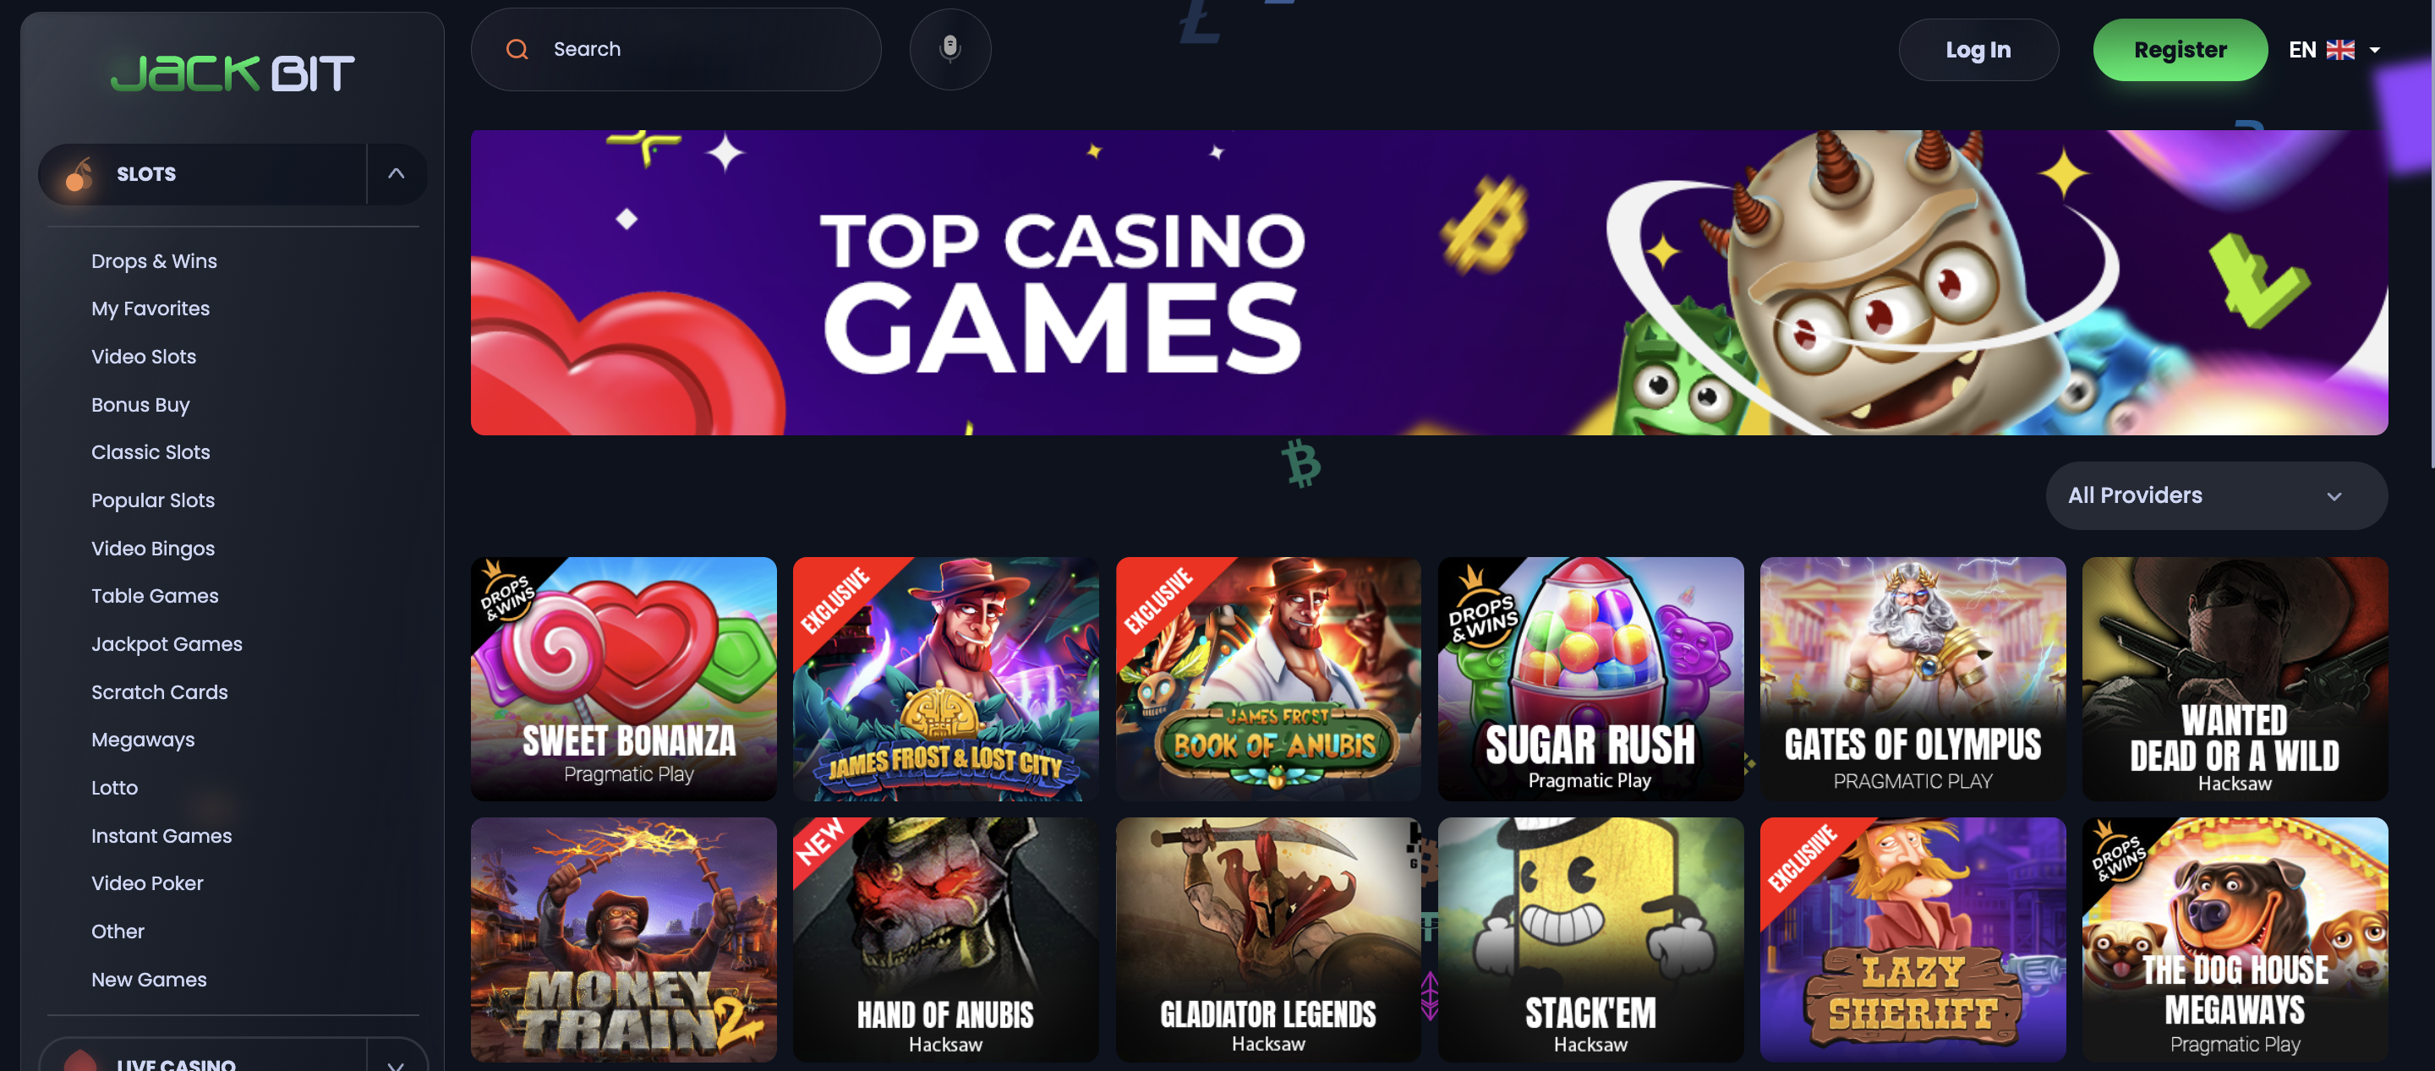Viewport: 2435px width, 1071px height.
Task: Open the EN language dropdown arrow
Action: 2374,50
